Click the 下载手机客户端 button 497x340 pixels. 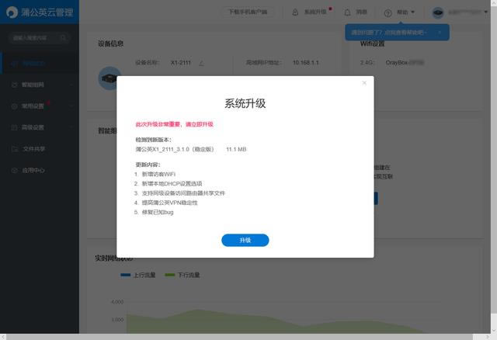click(248, 12)
